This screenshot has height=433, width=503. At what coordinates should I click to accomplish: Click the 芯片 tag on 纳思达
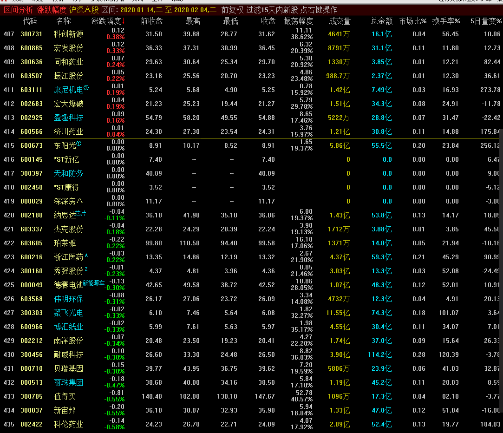[x=81, y=213]
